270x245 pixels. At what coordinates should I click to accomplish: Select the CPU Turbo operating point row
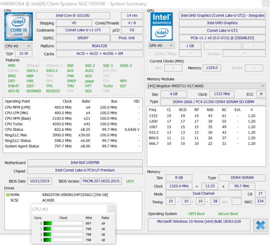pyautogui.click(x=73, y=124)
